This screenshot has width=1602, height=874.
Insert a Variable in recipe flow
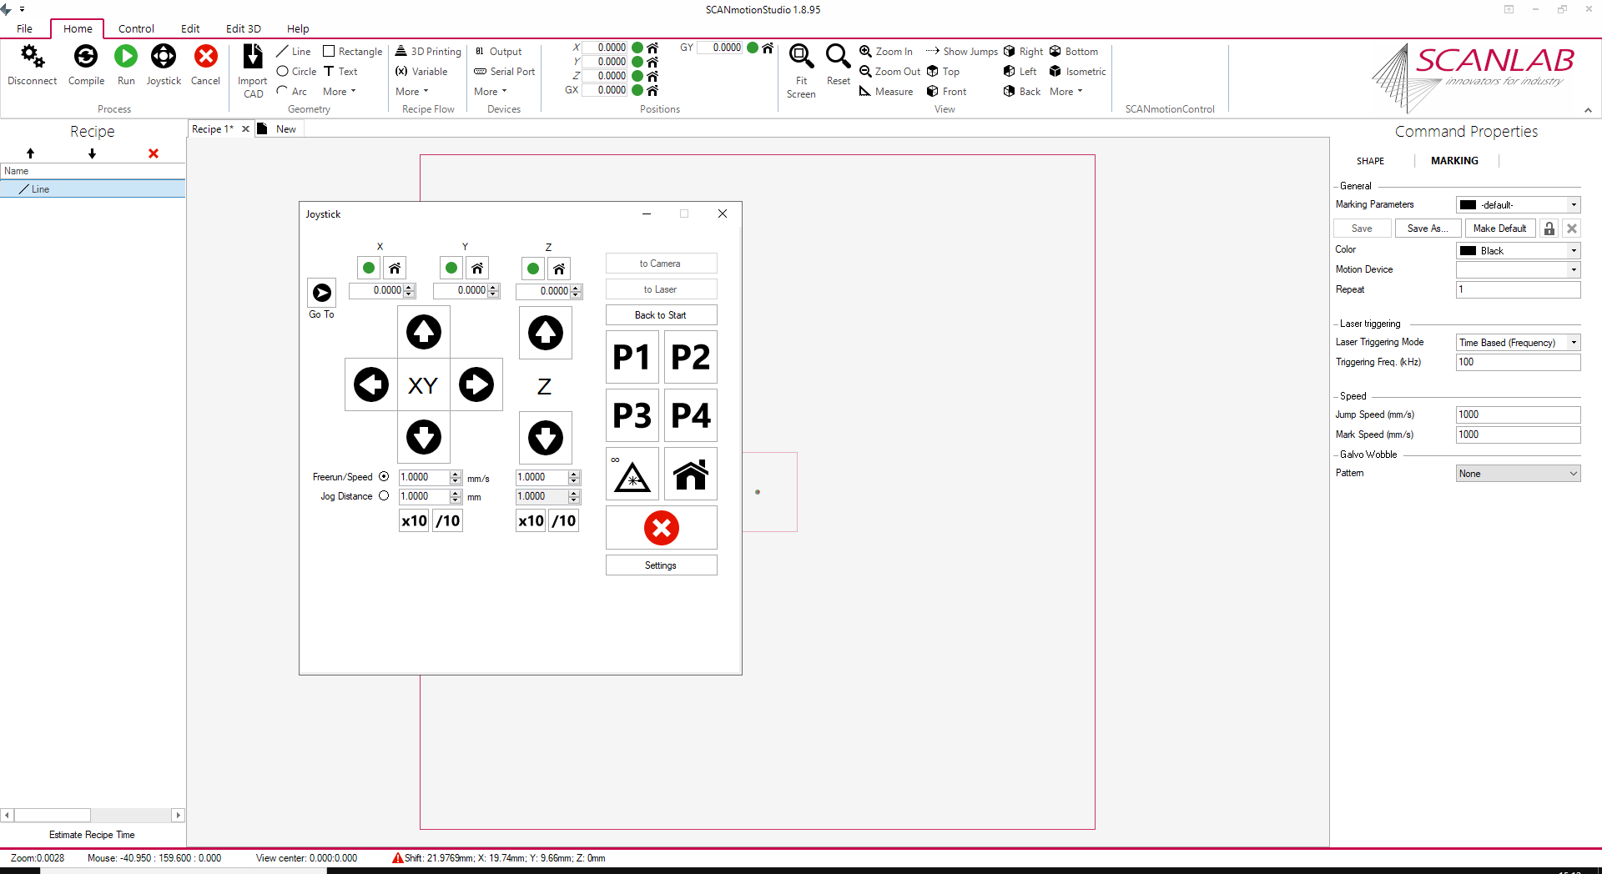click(x=421, y=72)
